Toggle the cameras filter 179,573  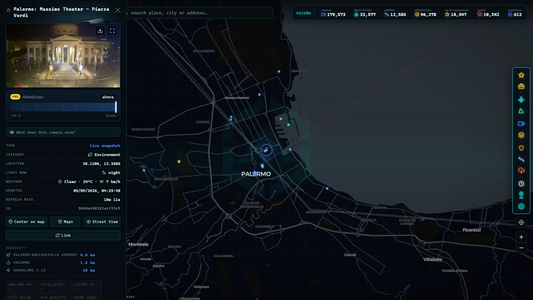[x=333, y=13]
